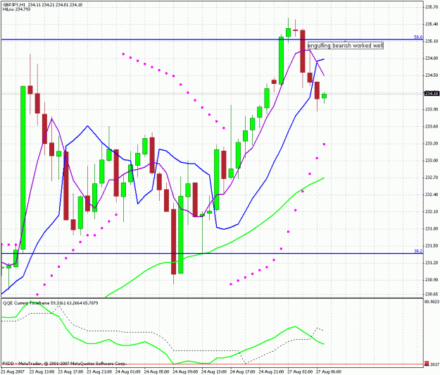
Task: Click the 234.80 price scale label
Action: (x=432, y=59)
